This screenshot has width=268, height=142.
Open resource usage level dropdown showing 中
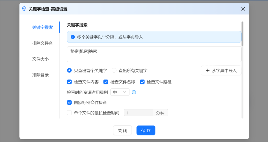[120, 92]
